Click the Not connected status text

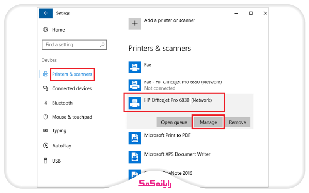(160, 88)
